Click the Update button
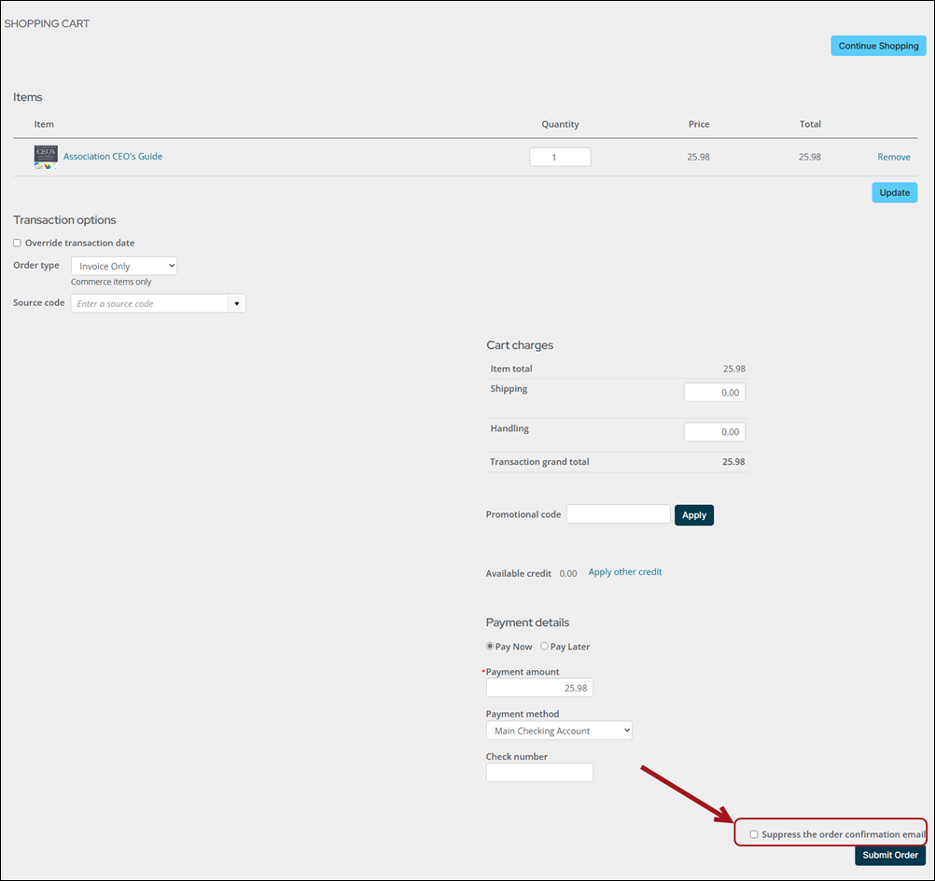Screen dimensions: 935x881 click(x=895, y=192)
